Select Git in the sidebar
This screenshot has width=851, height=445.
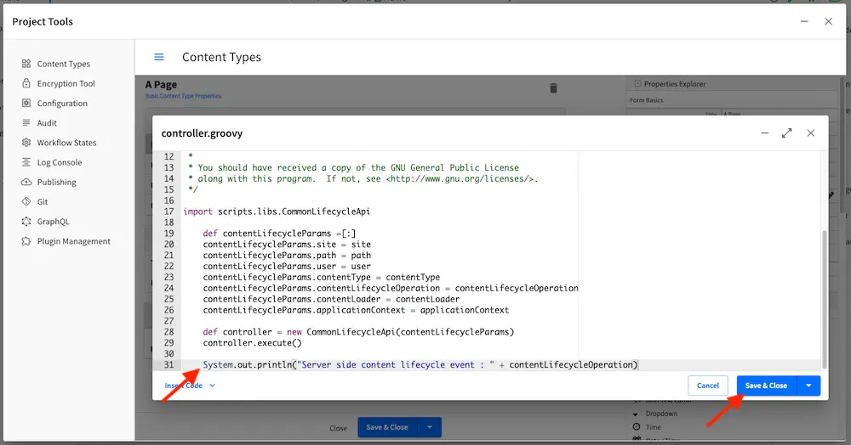tap(43, 202)
